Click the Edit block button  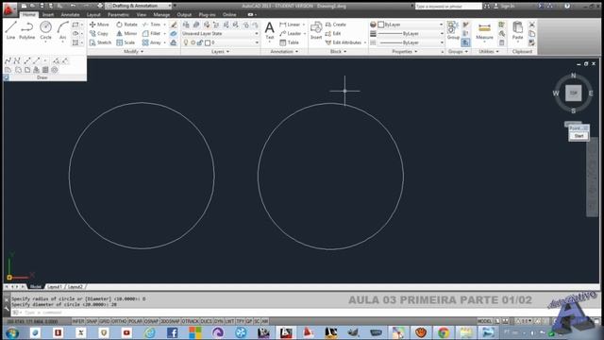(x=333, y=34)
